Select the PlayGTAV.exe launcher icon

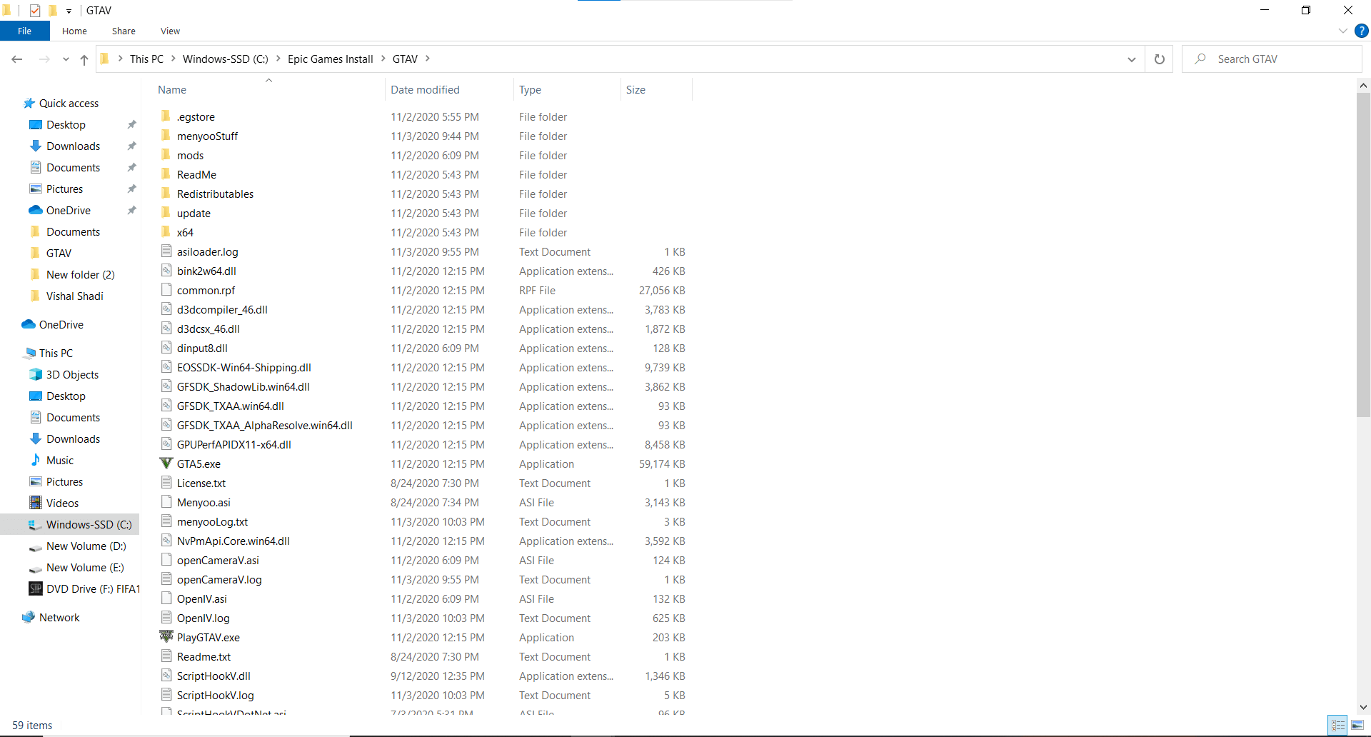click(166, 637)
